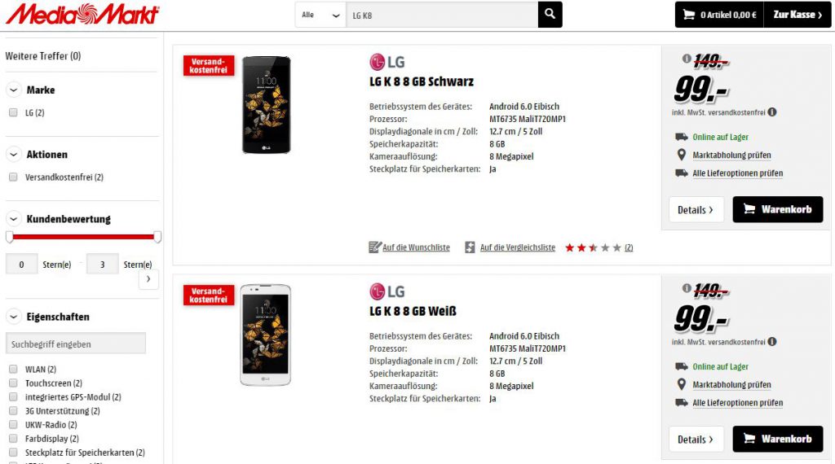
Task: Open the Alle category dropdown
Action: (x=320, y=15)
